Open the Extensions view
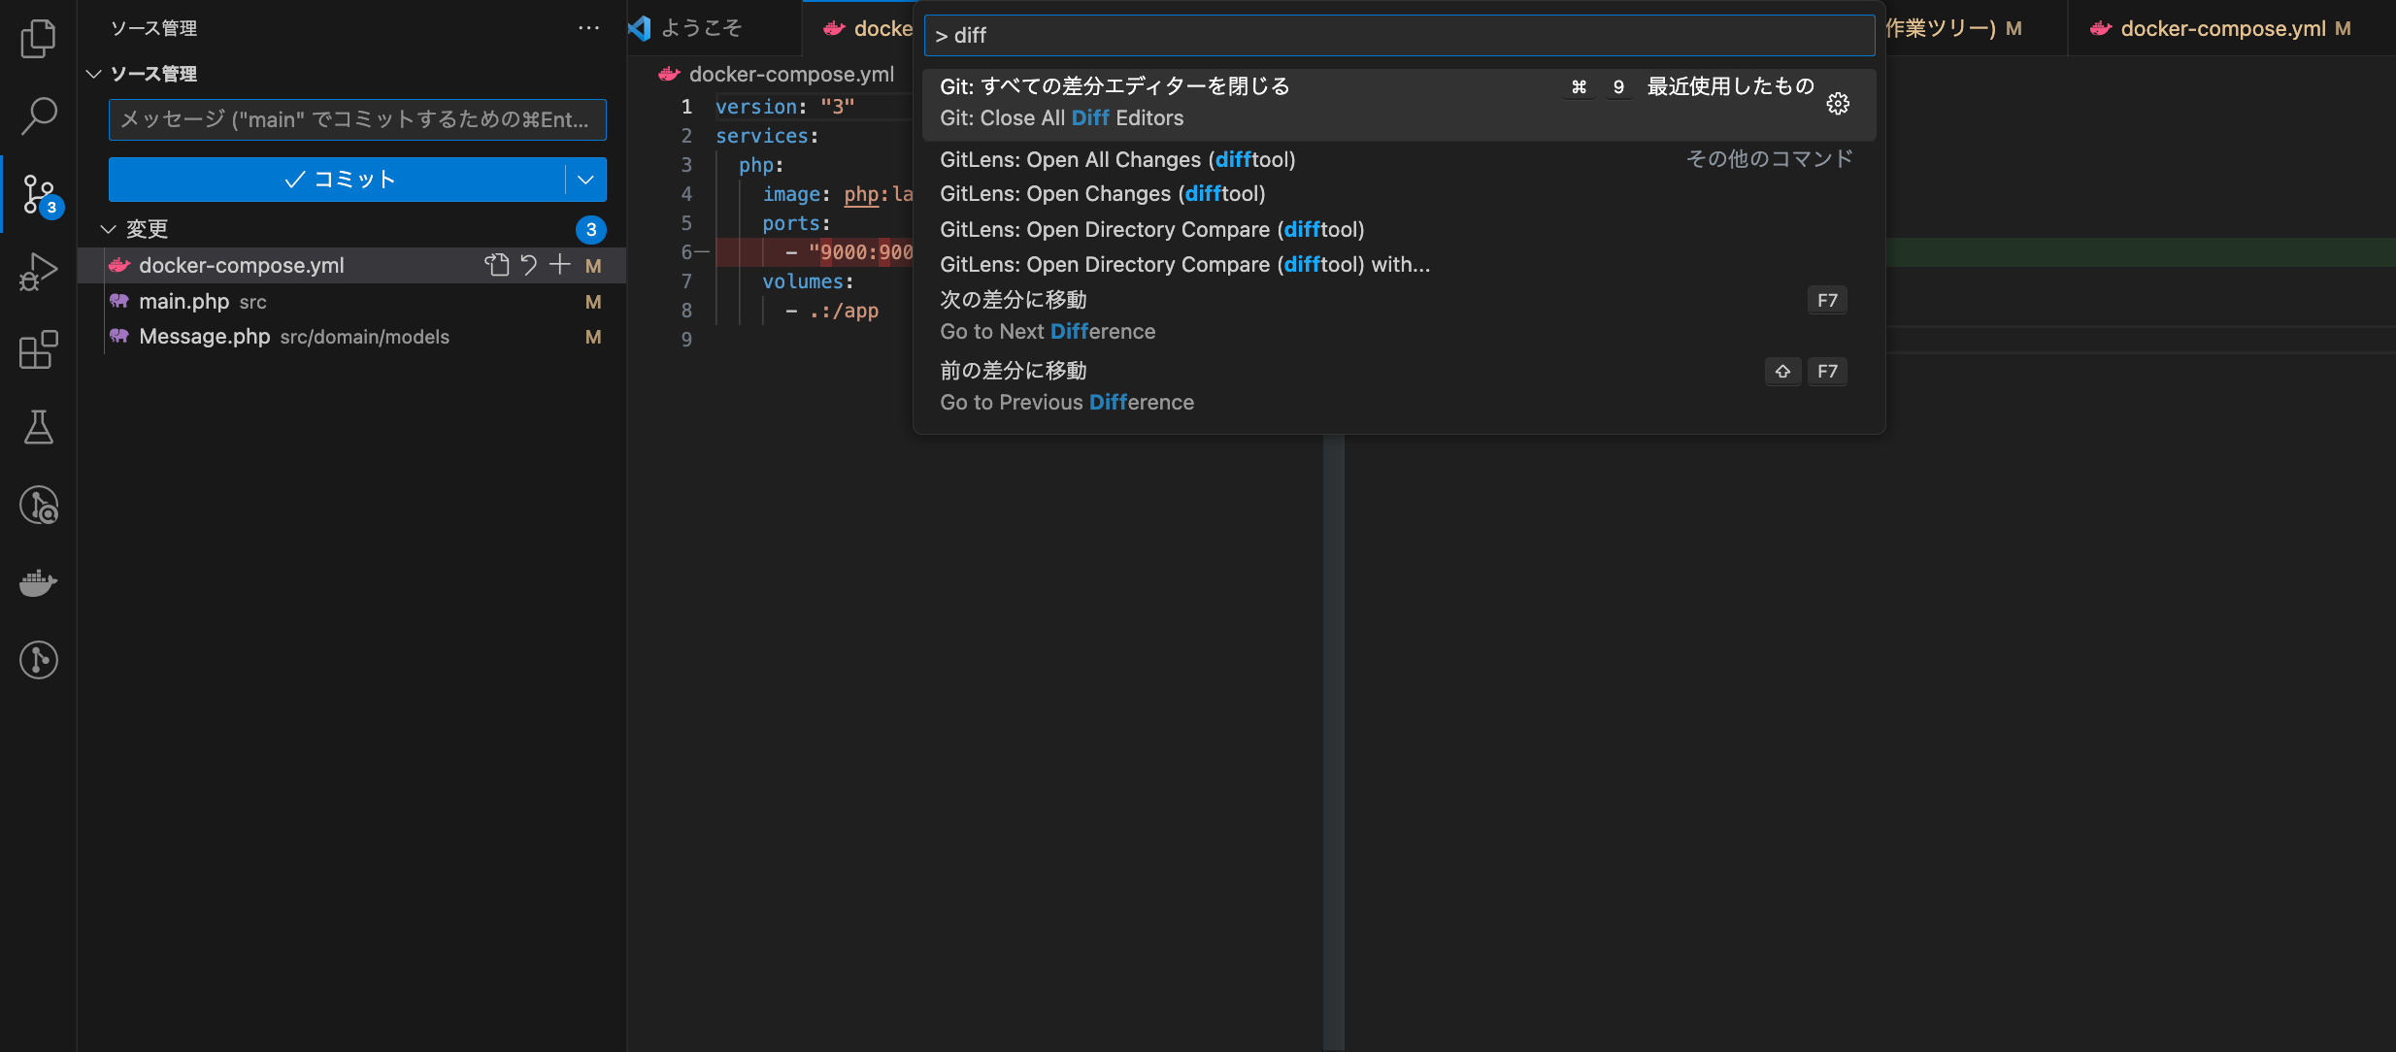Image resolution: width=2396 pixels, height=1052 pixels. (x=38, y=349)
